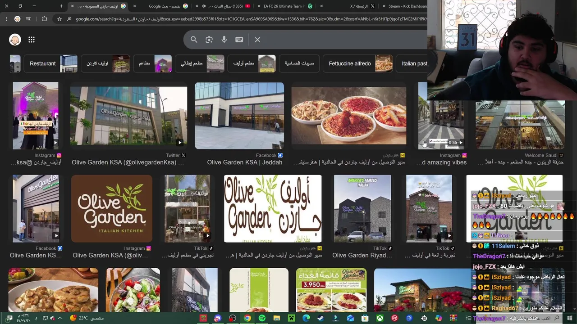Clear the search query with the X

pos(257,40)
